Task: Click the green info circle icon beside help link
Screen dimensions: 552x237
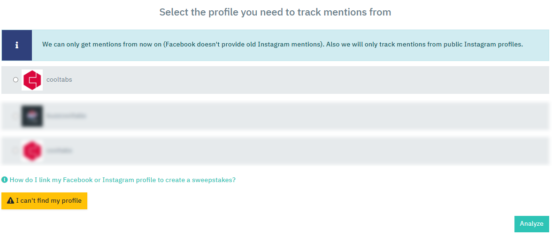Action: (x=5, y=180)
